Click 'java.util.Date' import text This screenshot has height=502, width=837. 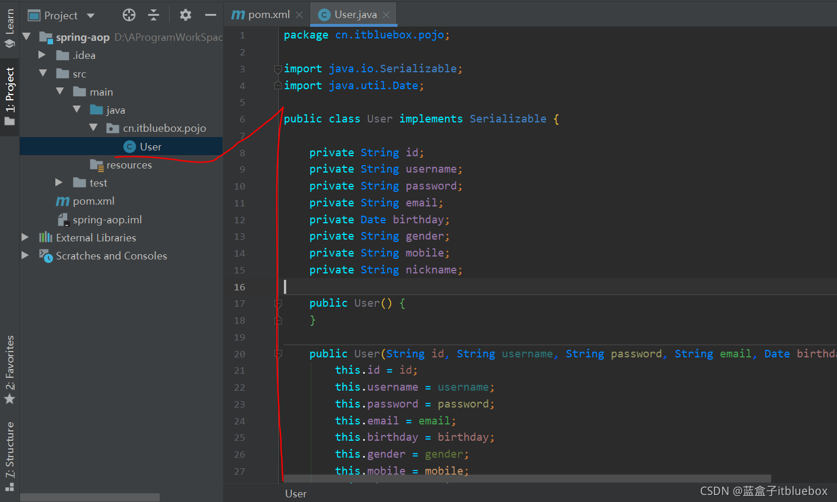point(373,85)
